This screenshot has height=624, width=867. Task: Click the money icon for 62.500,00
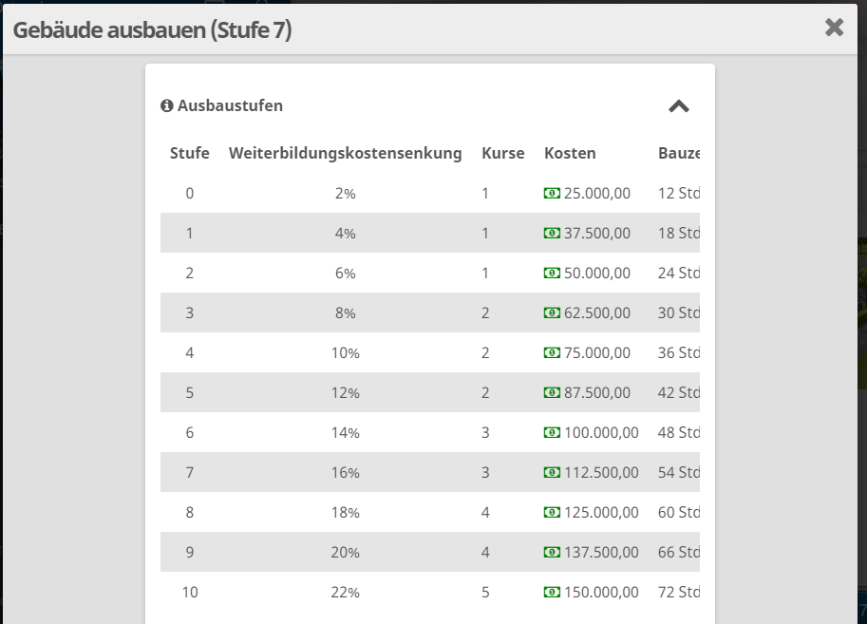point(552,312)
